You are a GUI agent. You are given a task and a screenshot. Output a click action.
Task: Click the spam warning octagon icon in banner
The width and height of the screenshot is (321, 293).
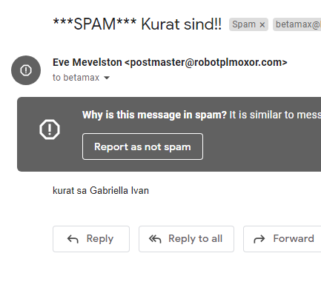coord(50,129)
